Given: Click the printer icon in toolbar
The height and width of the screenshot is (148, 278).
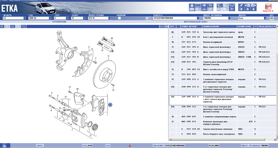Looking at the screenshot, I should pos(192,5).
